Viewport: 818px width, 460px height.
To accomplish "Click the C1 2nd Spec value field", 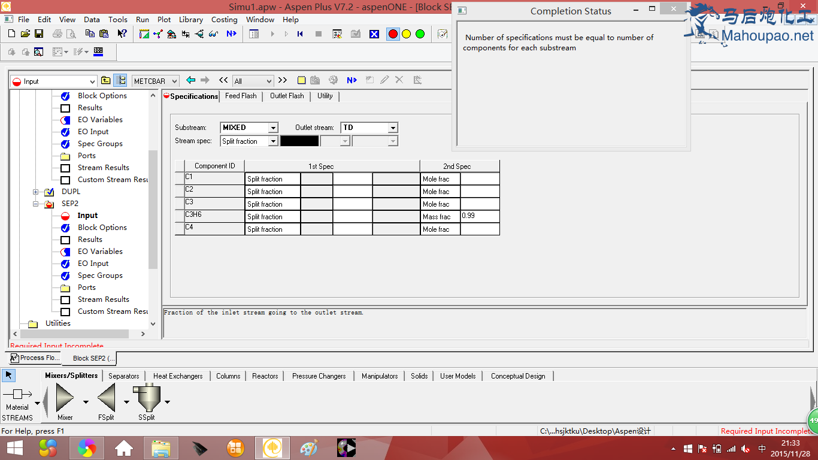I will point(480,178).
